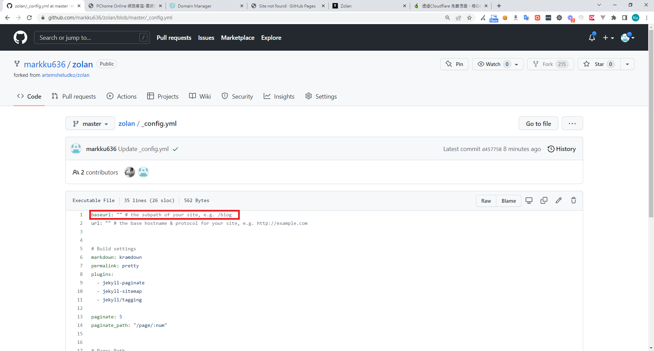Reload the page in browser
This screenshot has height=351, width=654.
pos(29,18)
